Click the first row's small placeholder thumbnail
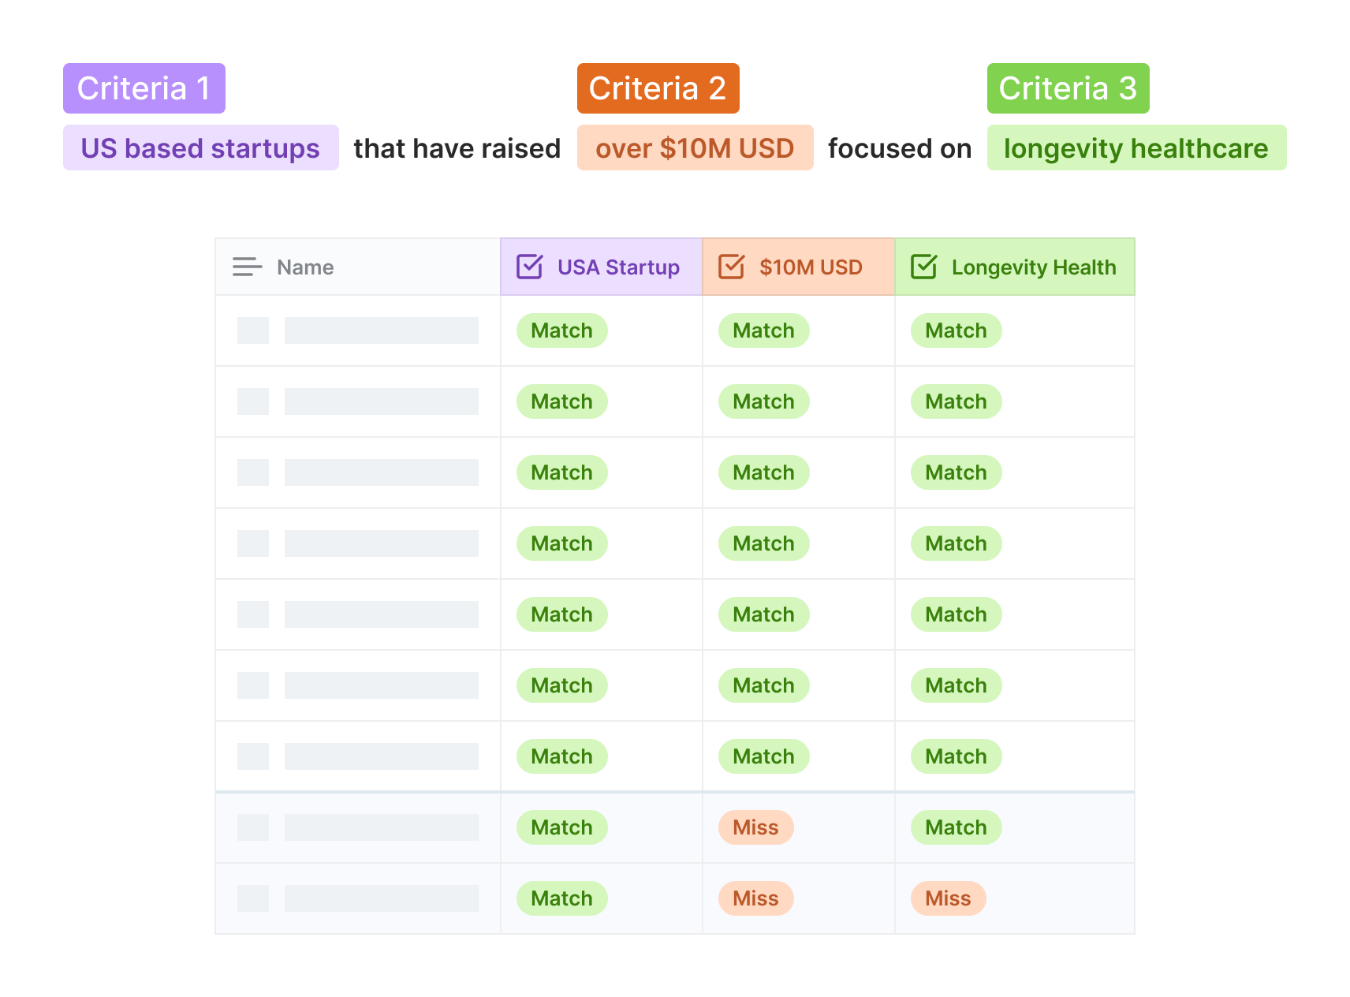The height and width of the screenshot is (997, 1350). click(253, 330)
